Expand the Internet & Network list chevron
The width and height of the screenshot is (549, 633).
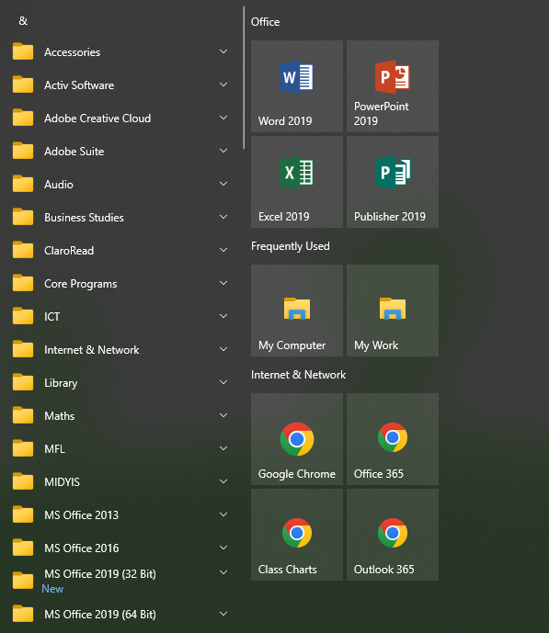[223, 350]
